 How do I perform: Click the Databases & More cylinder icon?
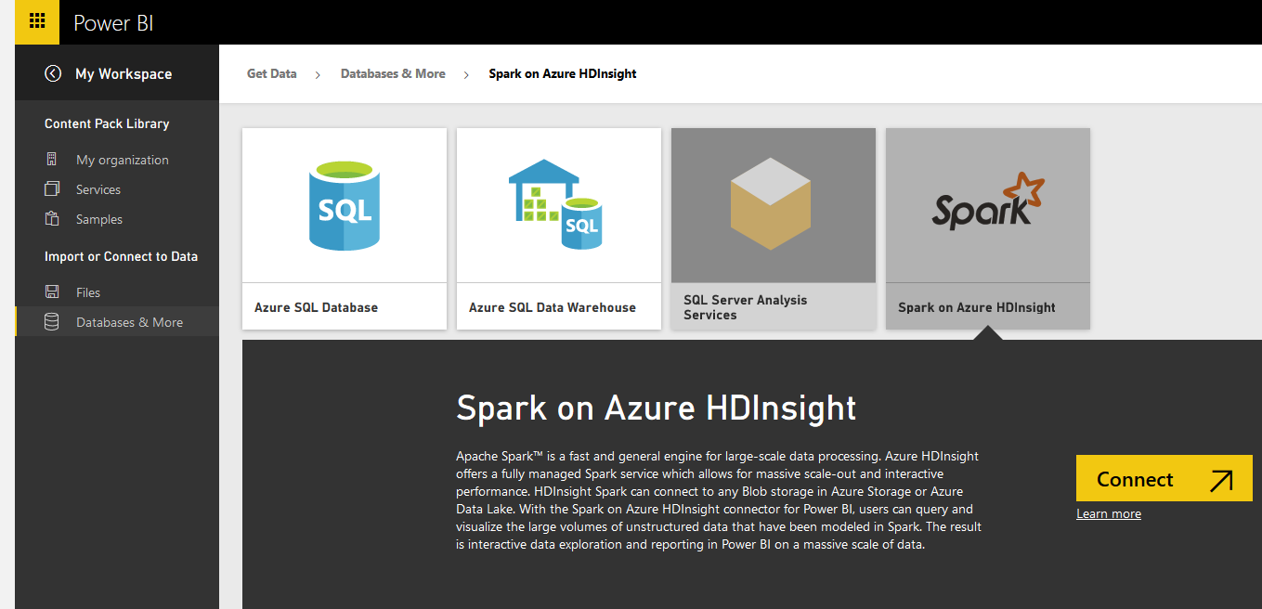pos(52,322)
